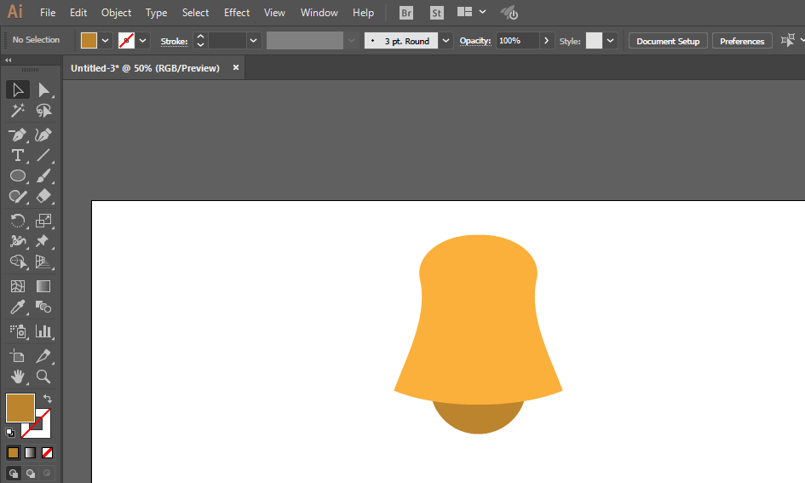Select the Pen tool
805x483 pixels.
coord(17,135)
